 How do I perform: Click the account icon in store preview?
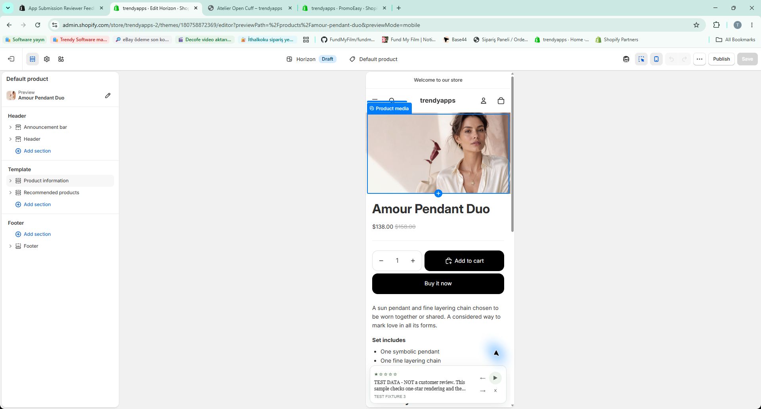[484, 101]
